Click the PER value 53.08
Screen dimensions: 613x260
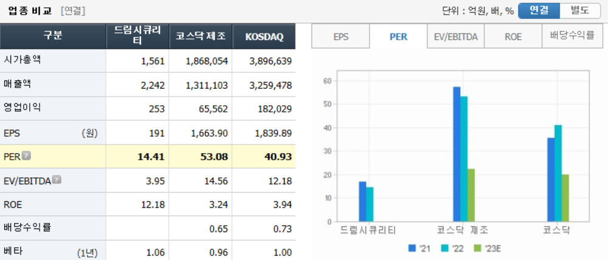[x=214, y=157]
